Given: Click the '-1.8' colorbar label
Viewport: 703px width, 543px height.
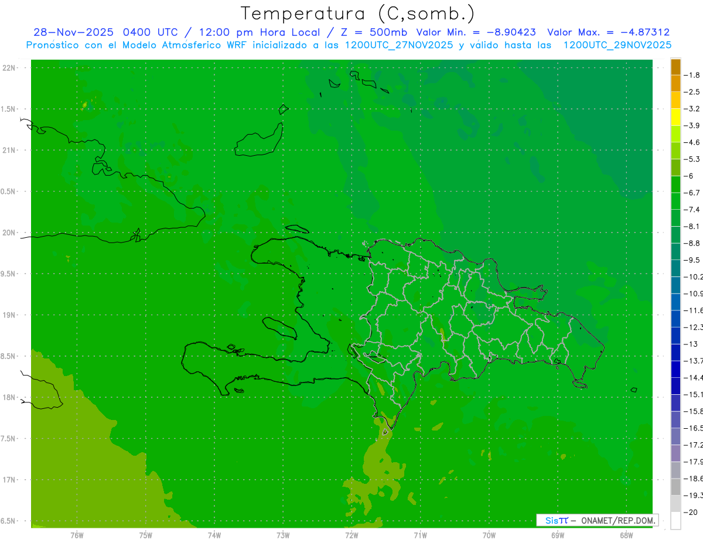Looking at the screenshot, I should point(692,75).
